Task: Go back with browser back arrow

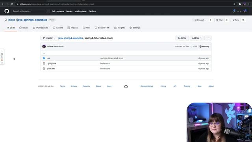Action: [3, 4]
